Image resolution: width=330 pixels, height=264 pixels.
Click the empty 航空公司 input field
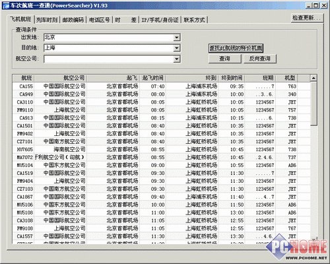click(x=112, y=59)
